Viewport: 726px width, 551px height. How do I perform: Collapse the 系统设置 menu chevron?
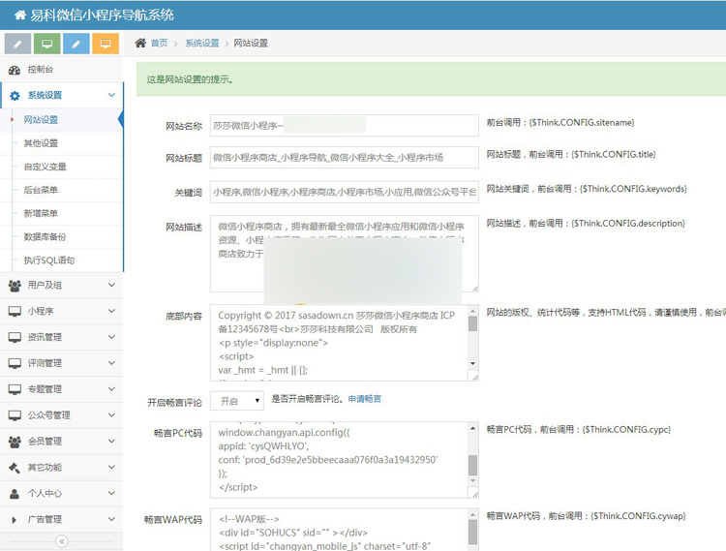point(111,95)
